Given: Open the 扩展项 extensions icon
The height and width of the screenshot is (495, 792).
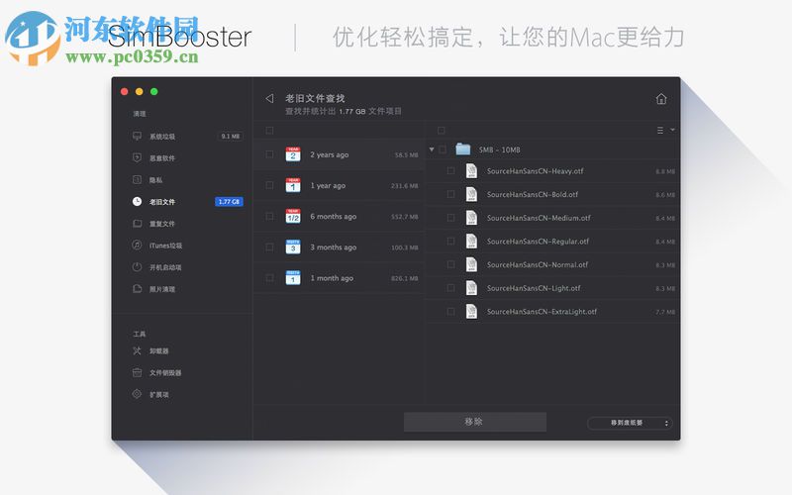Looking at the screenshot, I should pyautogui.click(x=137, y=394).
